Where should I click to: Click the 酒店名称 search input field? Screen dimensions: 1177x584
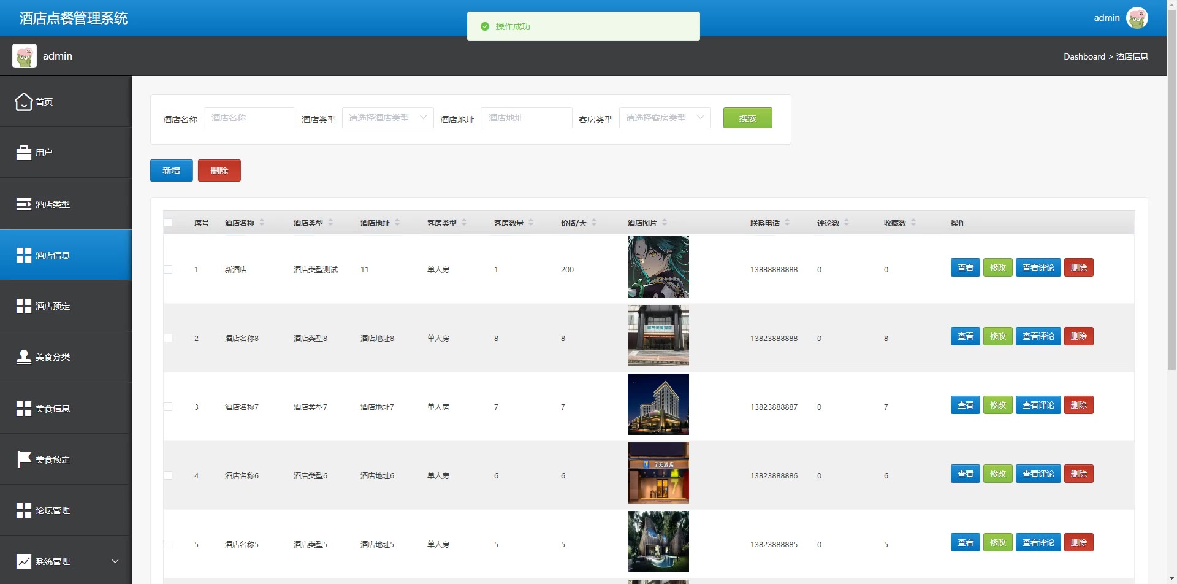(249, 118)
